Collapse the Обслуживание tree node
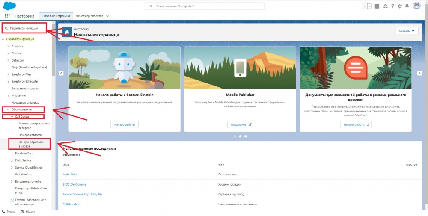Image resolution: width=428 pixels, height=216 pixels. (8, 109)
